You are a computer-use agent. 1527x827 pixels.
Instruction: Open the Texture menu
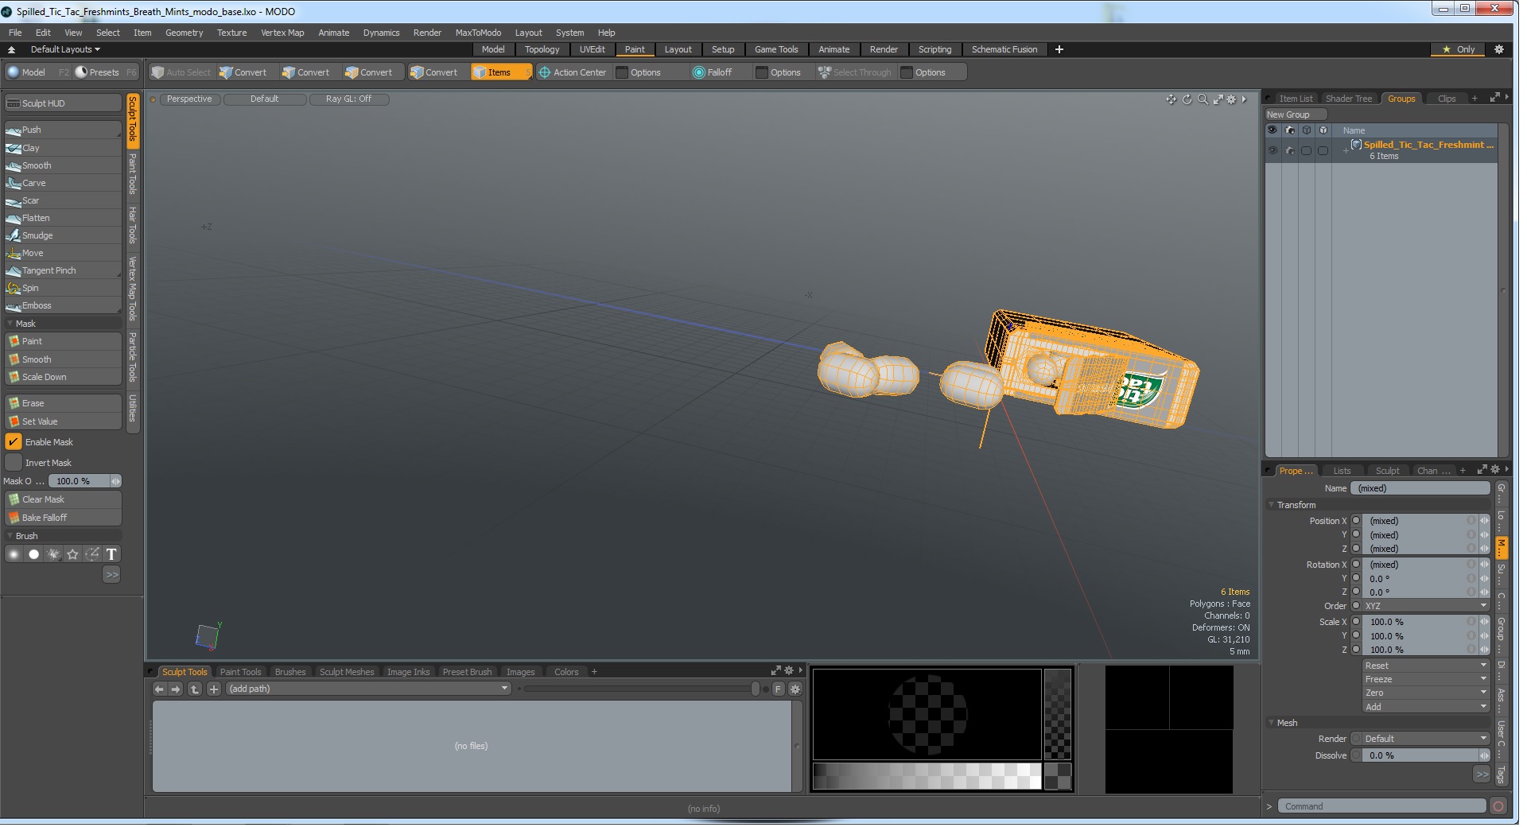[x=231, y=33]
